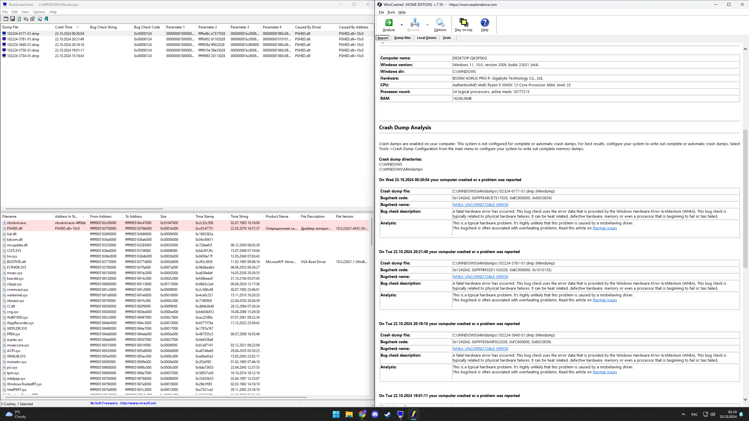Click the Copy Selected Items icon
Viewport: 749px width, 421px height.
(x=26, y=19)
